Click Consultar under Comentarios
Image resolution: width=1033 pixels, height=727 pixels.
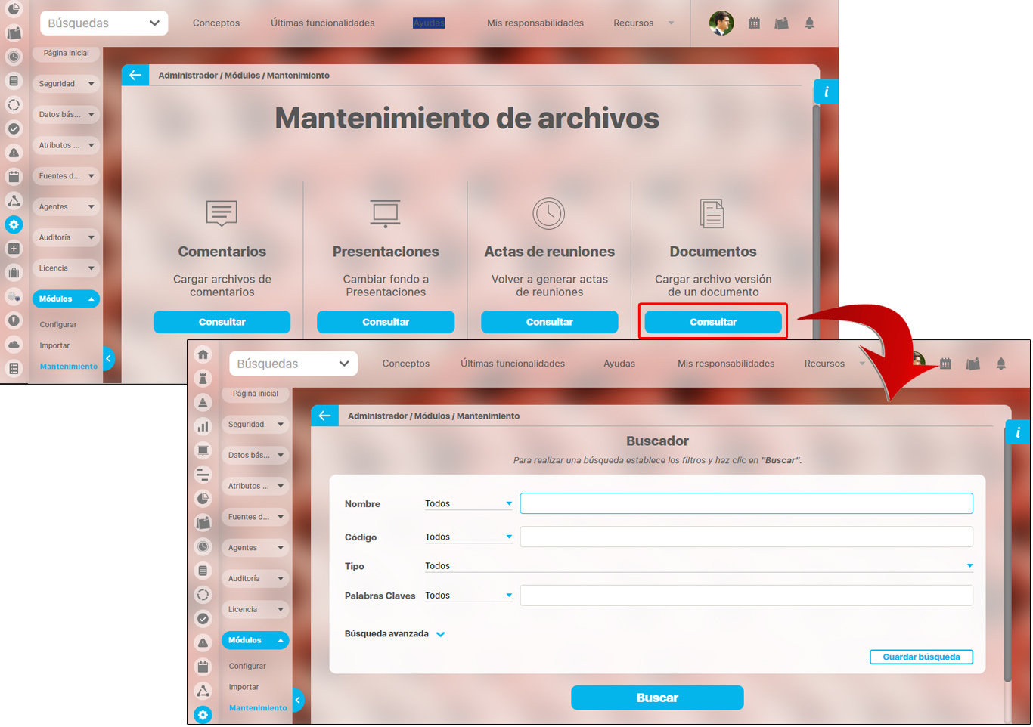[x=222, y=322]
